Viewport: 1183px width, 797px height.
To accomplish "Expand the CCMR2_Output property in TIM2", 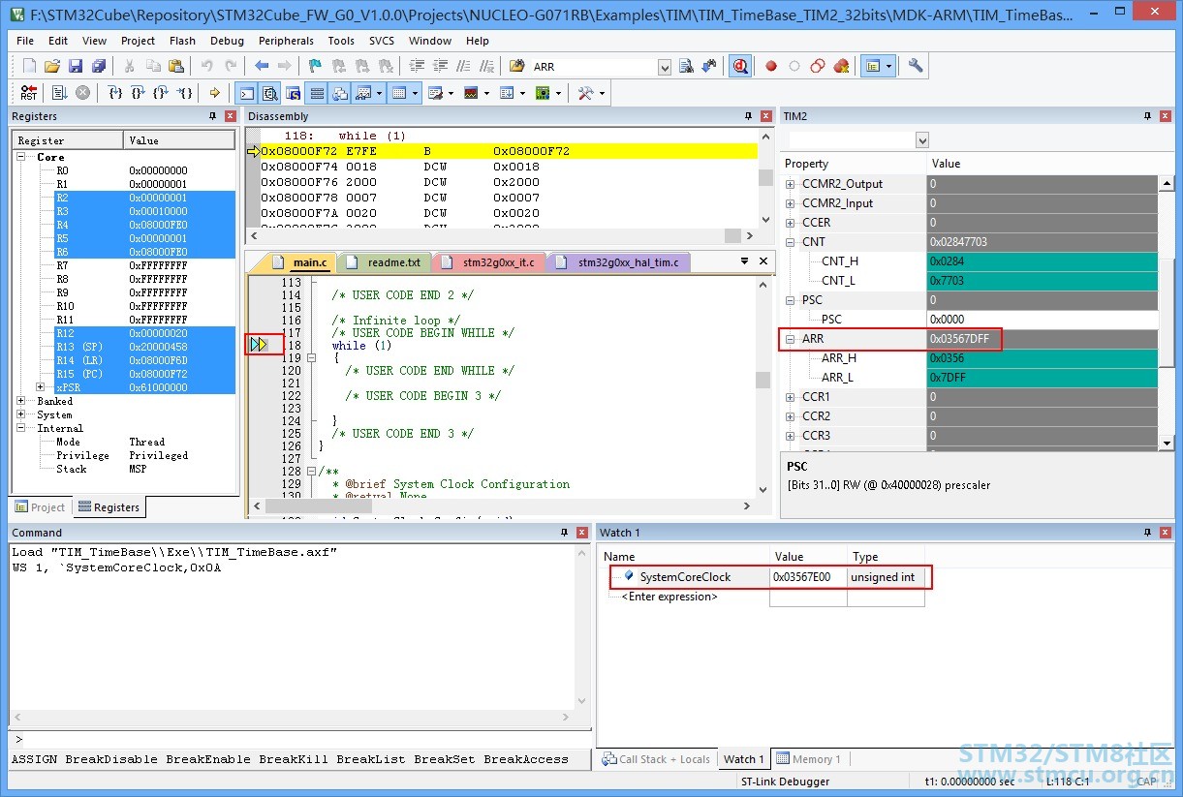I will 791,184.
